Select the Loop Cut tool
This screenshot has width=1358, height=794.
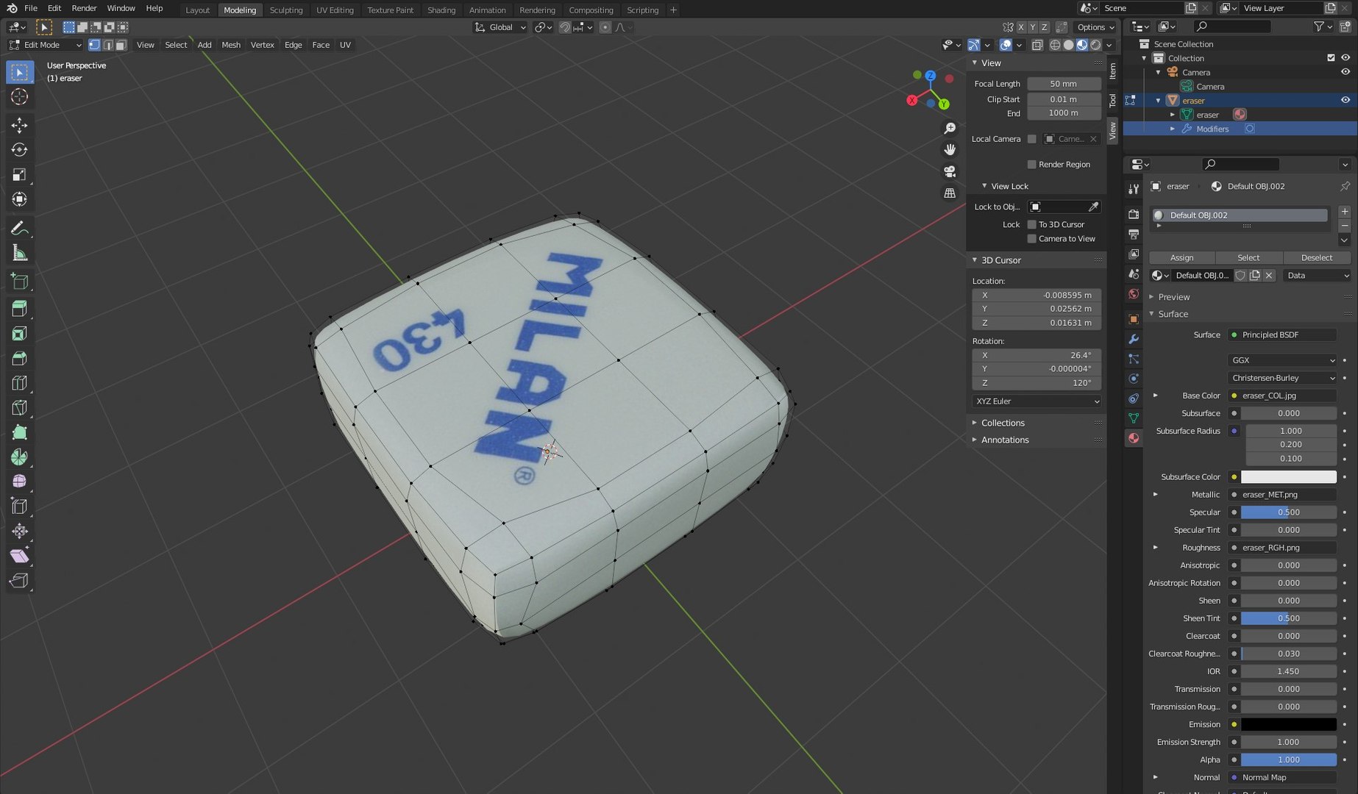coord(20,383)
